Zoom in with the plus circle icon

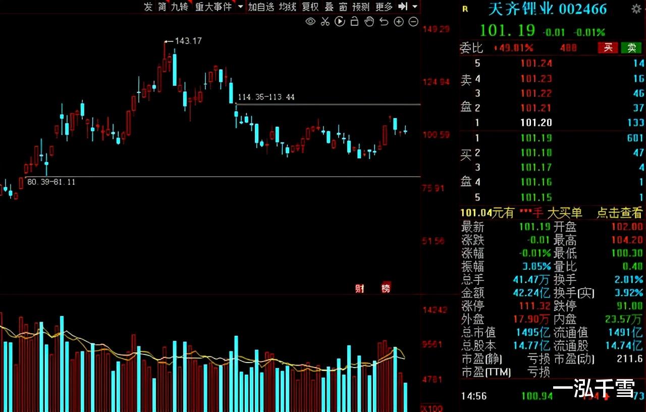(399, 22)
